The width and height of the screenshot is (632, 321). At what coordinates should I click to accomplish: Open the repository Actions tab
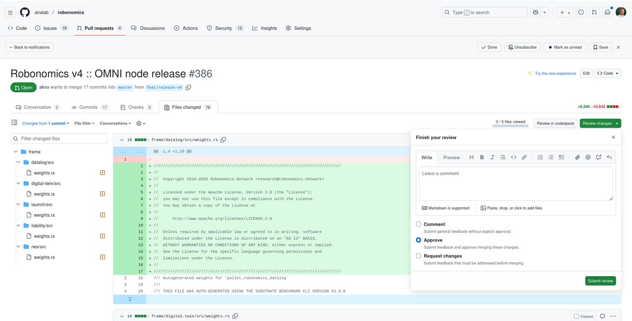pos(186,28)
